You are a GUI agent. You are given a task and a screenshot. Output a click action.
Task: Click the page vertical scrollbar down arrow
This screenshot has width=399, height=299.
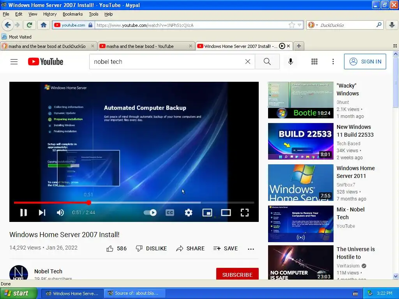pyautogui.click(x=395, y=276)
